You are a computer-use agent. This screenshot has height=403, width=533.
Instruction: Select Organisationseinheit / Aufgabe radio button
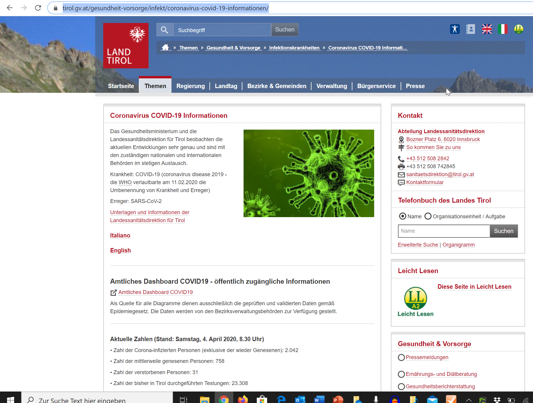428,216
